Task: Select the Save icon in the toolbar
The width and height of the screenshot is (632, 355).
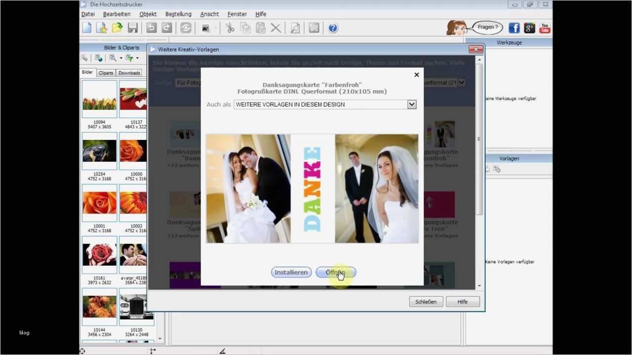Action: point(132,28)
